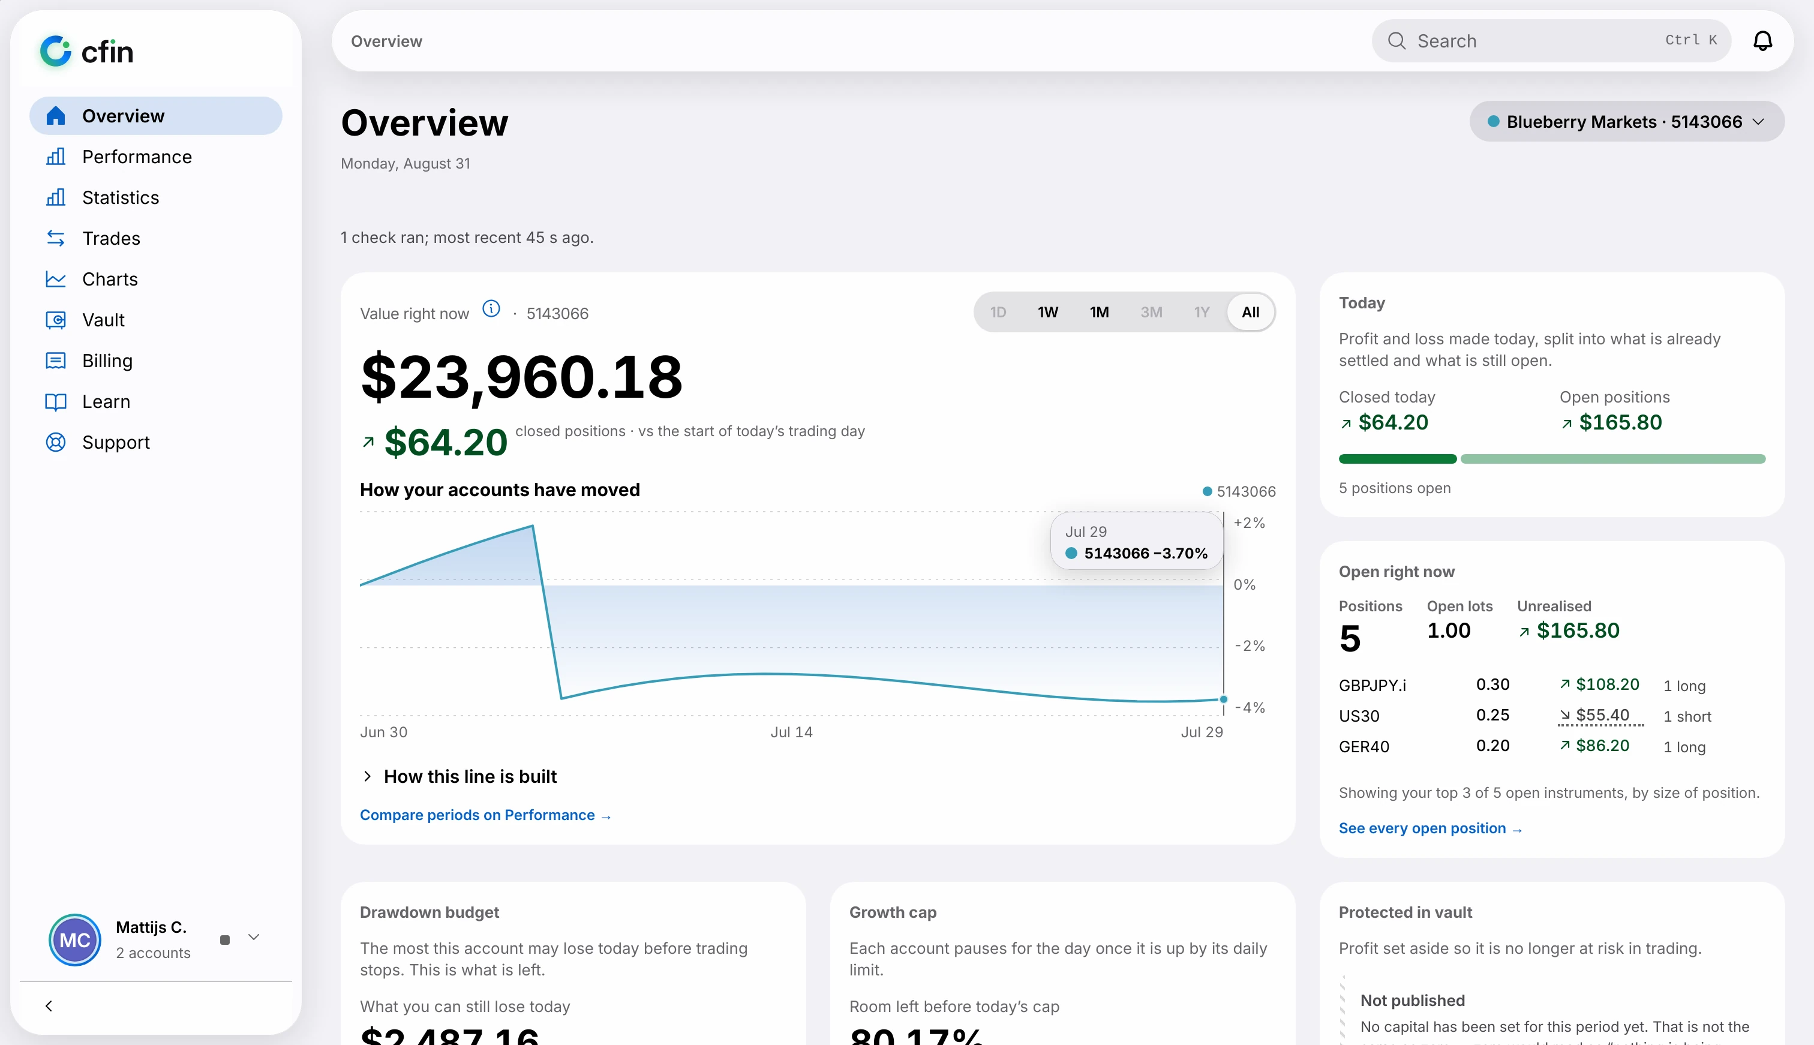Screen dimensions: 1814x1045
Task: Go to Performance in sidebar
Action: point(156,157)
